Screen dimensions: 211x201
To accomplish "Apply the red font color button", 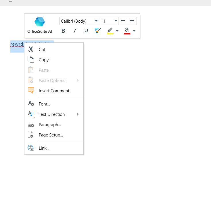I will (127, 31).
